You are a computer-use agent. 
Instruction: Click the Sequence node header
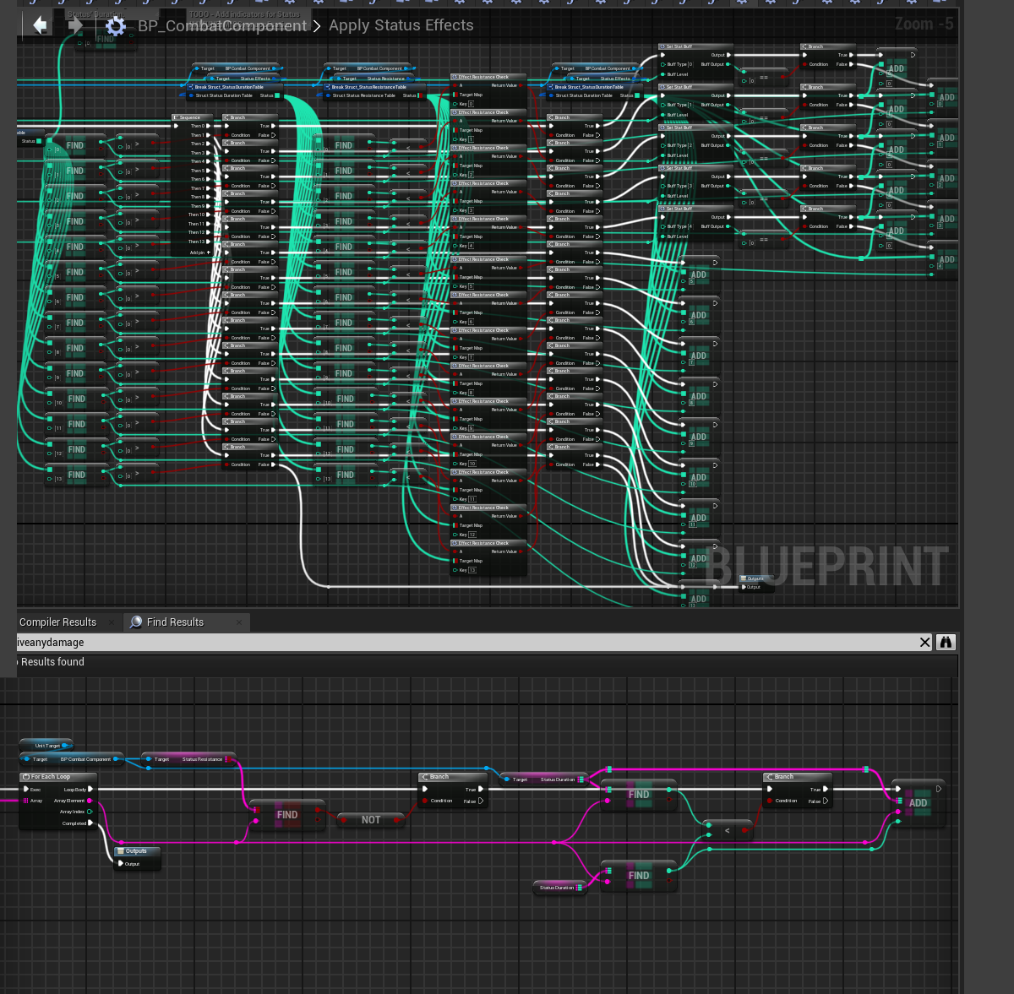tap(191, 117)
